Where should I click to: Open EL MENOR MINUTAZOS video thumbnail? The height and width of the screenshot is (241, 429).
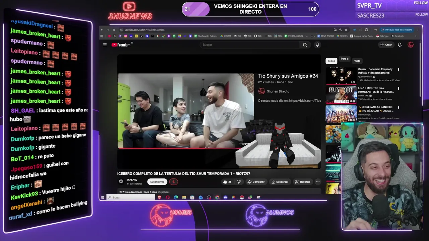(341, 95)
